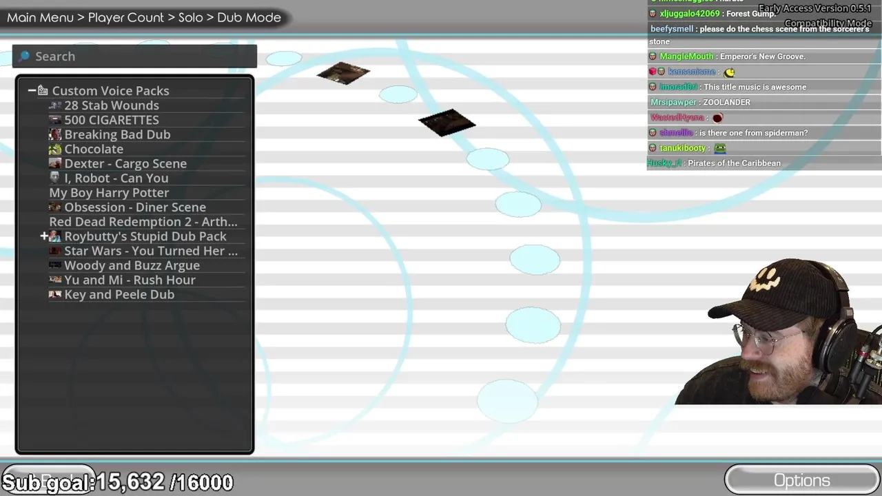Click username tanukibooty in chat
This screenshot has width=882, height=496.
pos(683,148)
